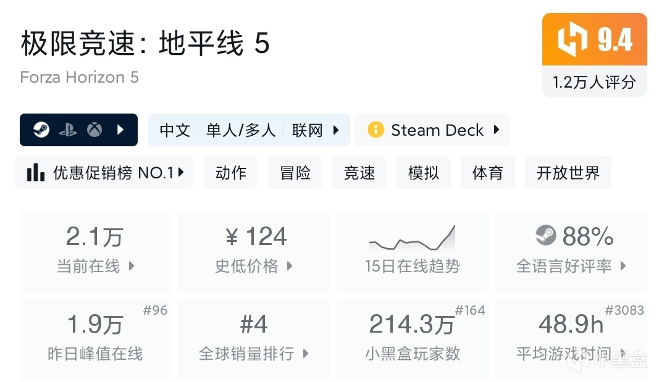Select the 竞速 genre tag
This screenshot has height=382, width=667.
point(359,173)
